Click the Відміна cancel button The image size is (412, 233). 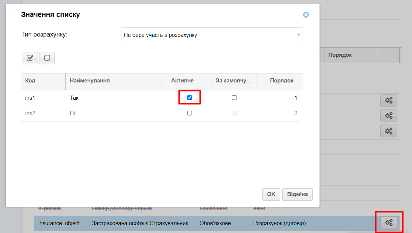pos(297,194)
